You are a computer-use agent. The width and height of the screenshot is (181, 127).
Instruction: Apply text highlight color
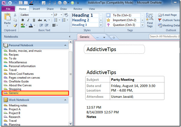click(23, 25)
